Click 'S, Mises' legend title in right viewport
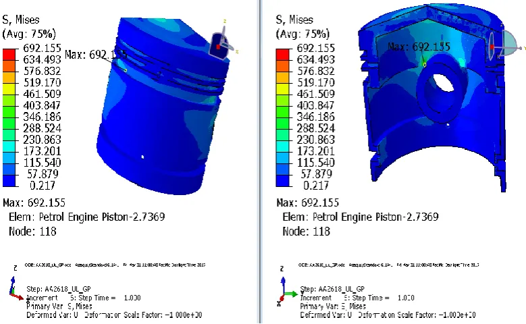Image resolution: width=526 pixels, height=324 pixels. (x=294, y=20)
